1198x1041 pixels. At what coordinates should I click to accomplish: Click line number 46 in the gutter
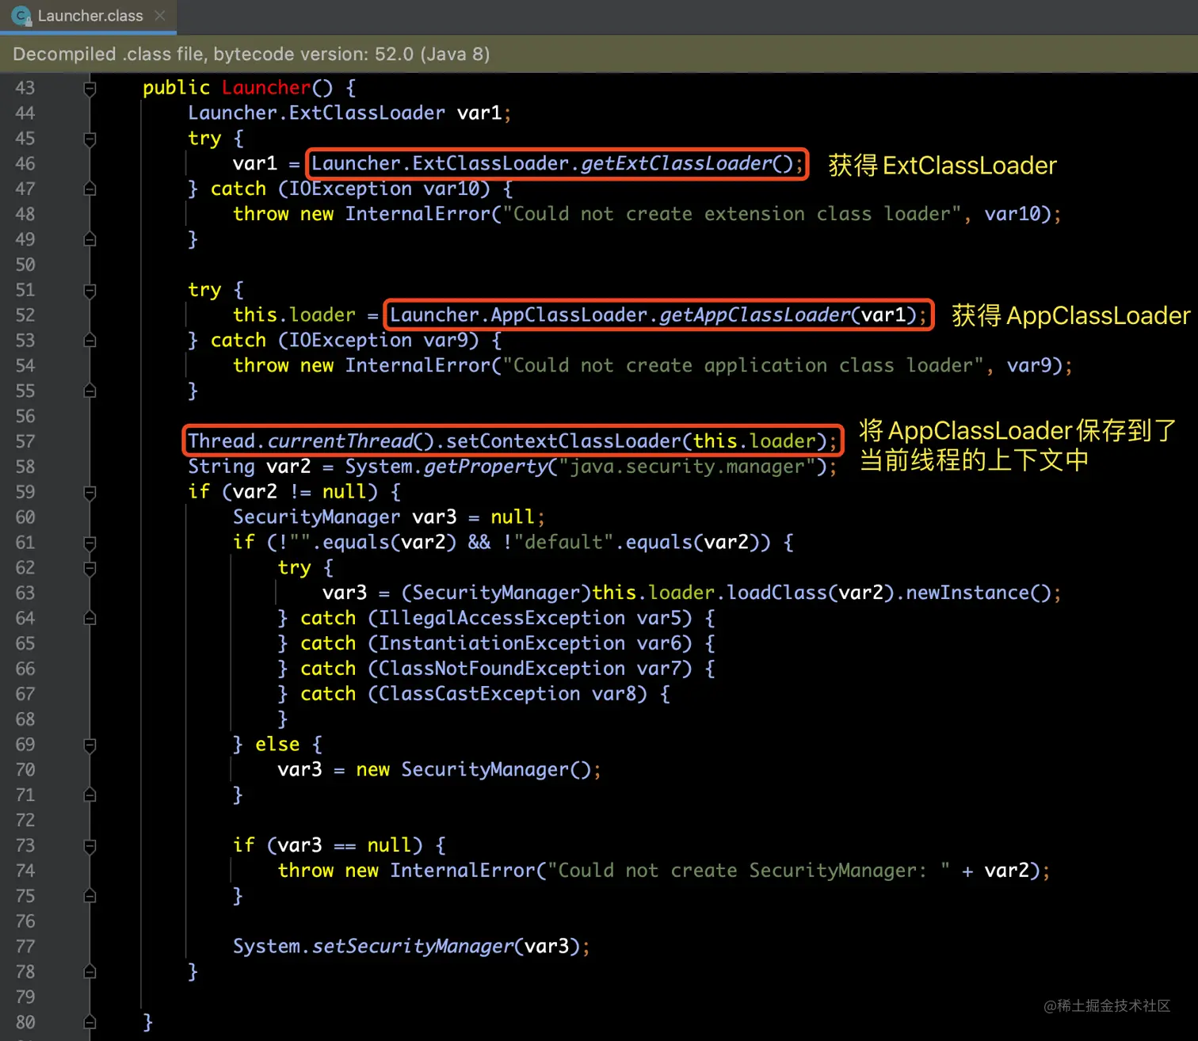(x=25, y=164)
